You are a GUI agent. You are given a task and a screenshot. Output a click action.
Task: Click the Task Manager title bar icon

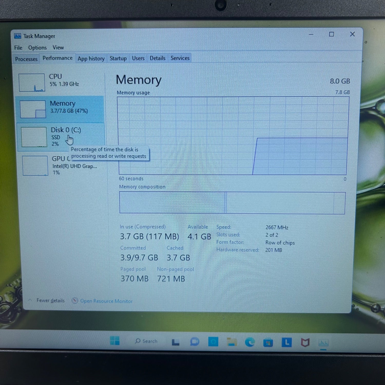point(17,36)
